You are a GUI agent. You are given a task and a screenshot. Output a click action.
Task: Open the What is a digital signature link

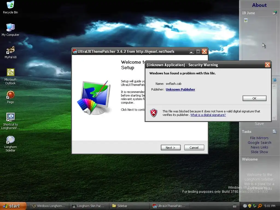(x=208, y=115)
